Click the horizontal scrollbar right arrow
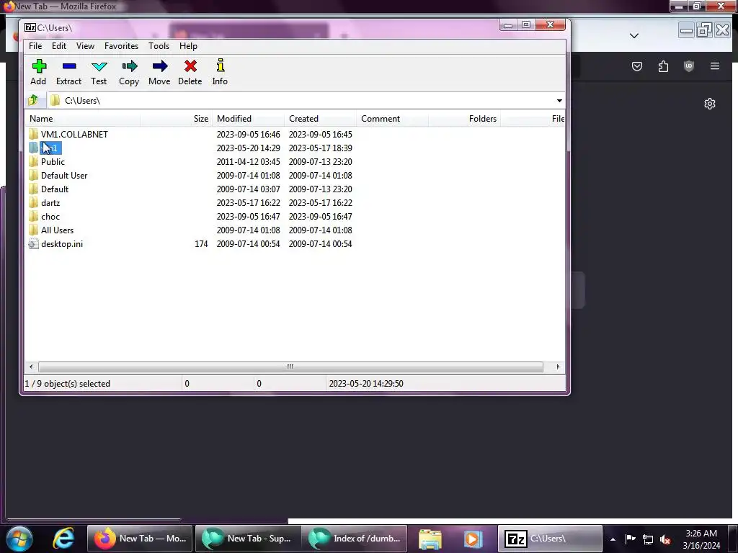 558,367
